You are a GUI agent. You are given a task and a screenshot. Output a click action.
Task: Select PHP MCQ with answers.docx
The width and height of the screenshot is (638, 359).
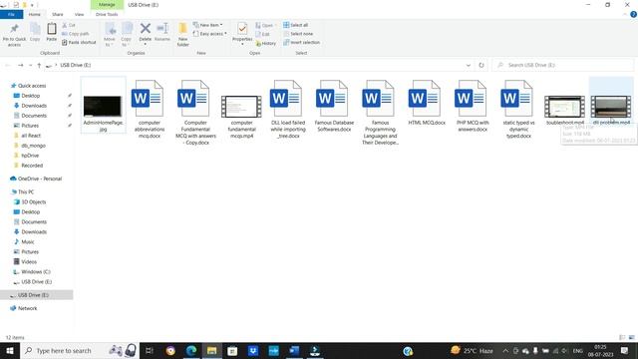[x=473, y=106]
